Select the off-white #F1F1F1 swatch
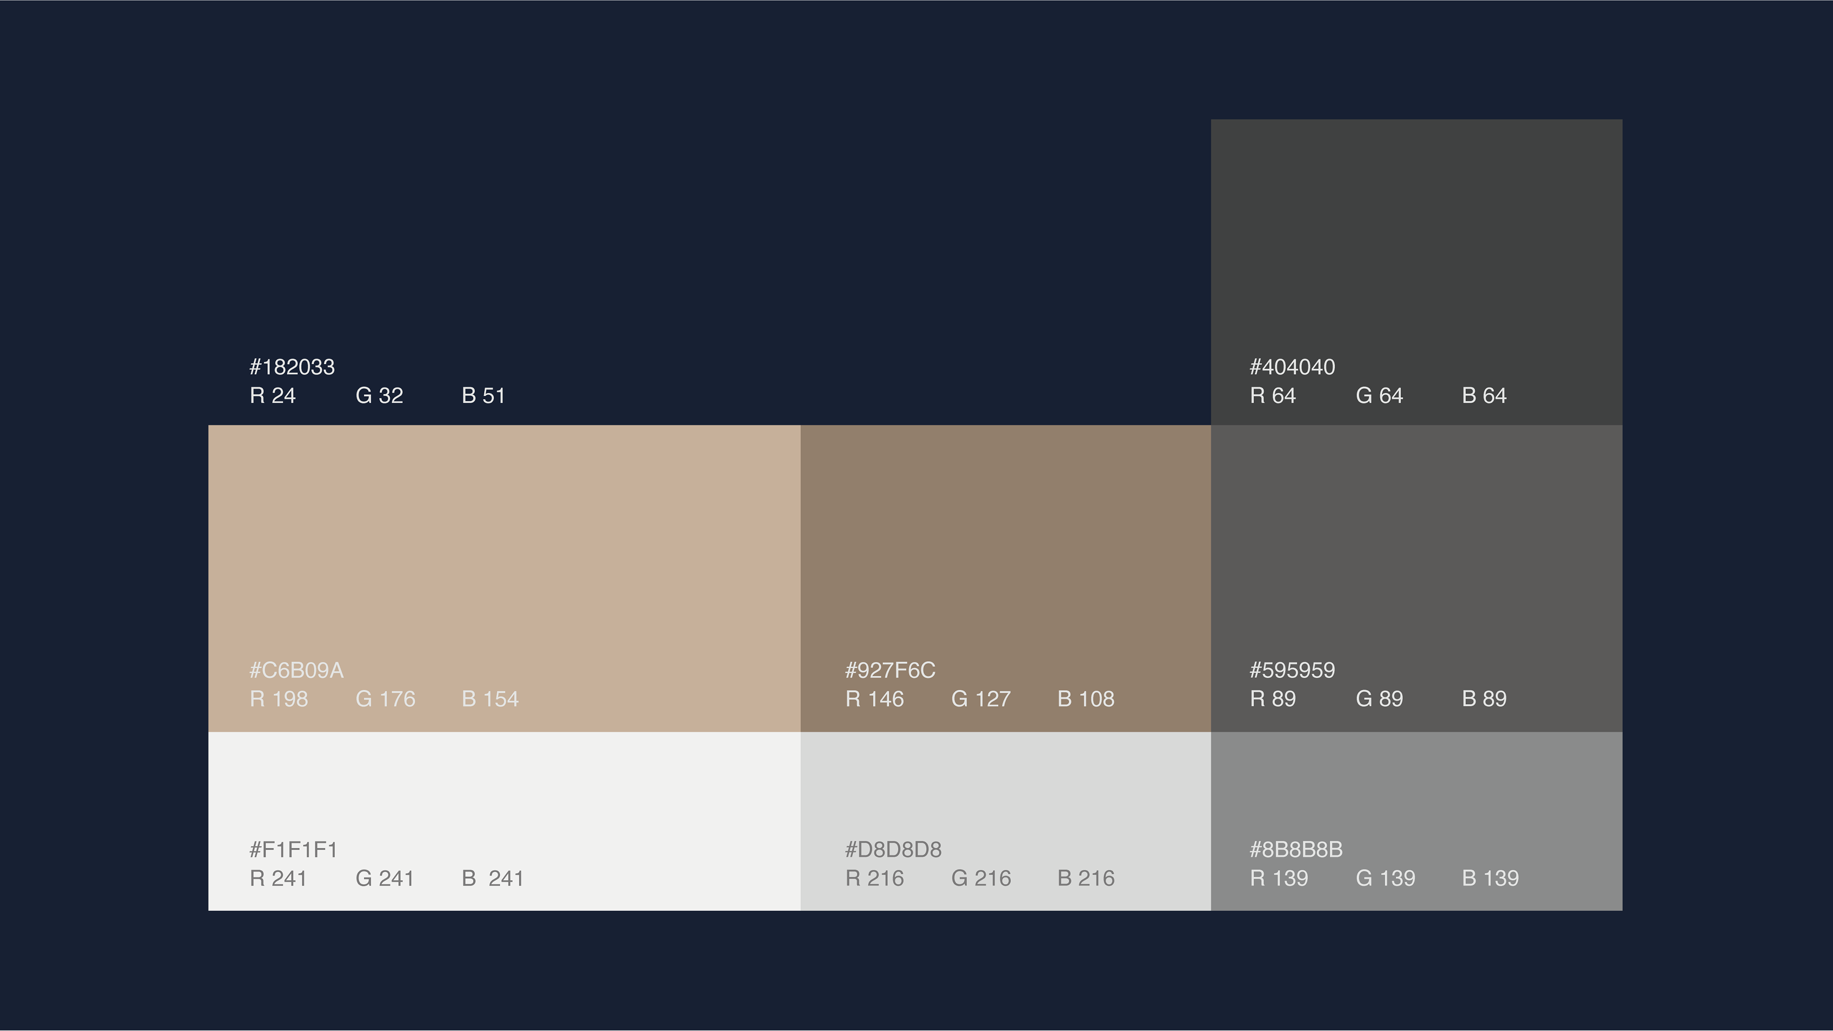 (504, 821)
